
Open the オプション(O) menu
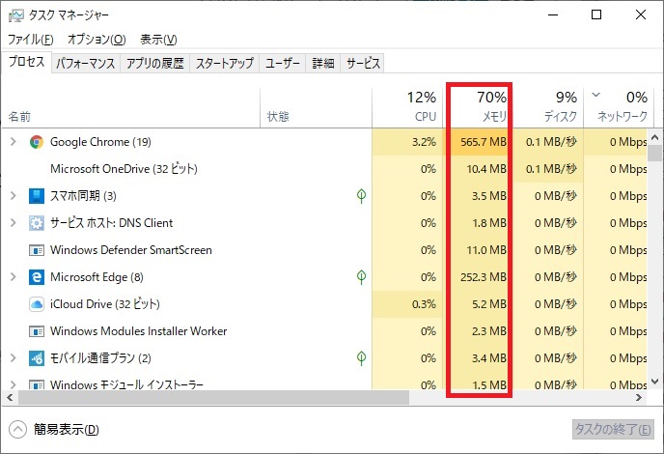(x=97, y=40)
